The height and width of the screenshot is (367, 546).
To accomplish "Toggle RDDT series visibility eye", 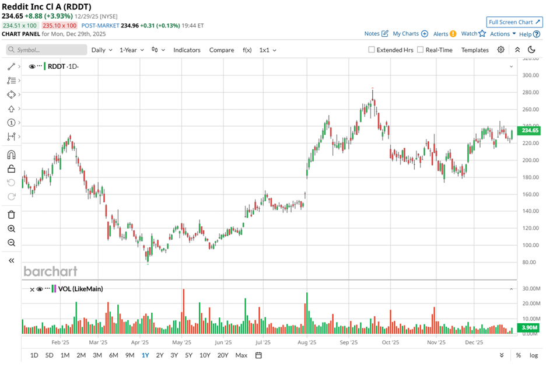I will point(32,67).
